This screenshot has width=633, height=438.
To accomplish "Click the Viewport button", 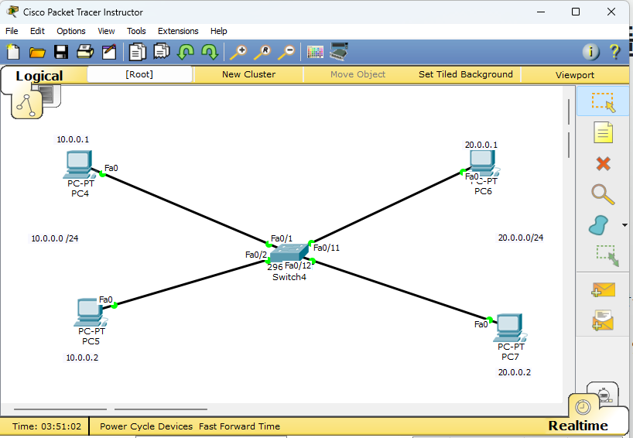I will click(x=574, y=75).
